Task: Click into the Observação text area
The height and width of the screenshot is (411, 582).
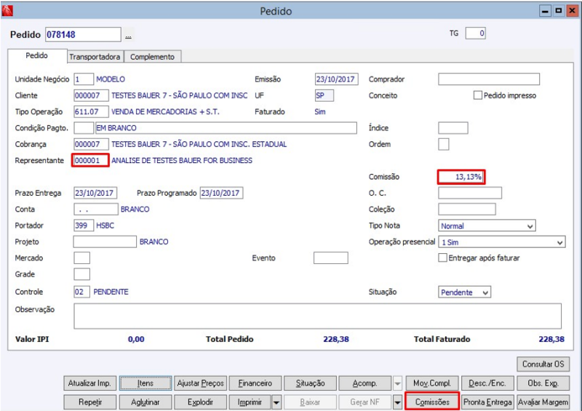Action: [x=317, y=316]
